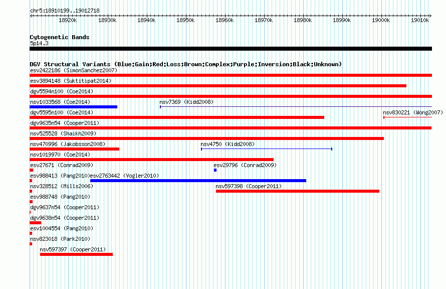Select the thin blue line of nsv4750

(267, 149)
